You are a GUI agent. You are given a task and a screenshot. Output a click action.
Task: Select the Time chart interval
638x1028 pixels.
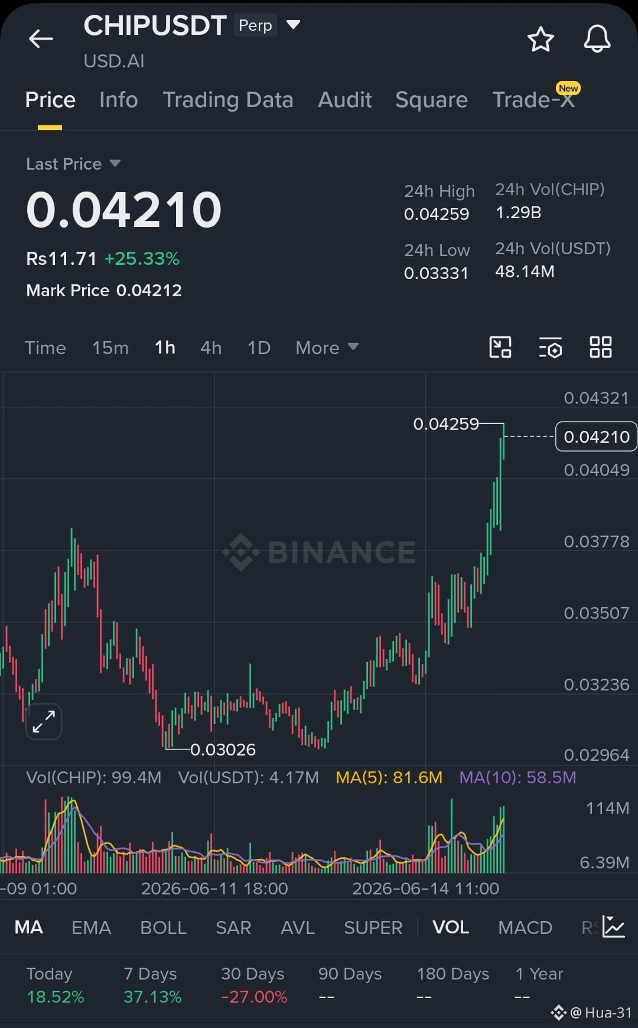click(x=45, y=348)
